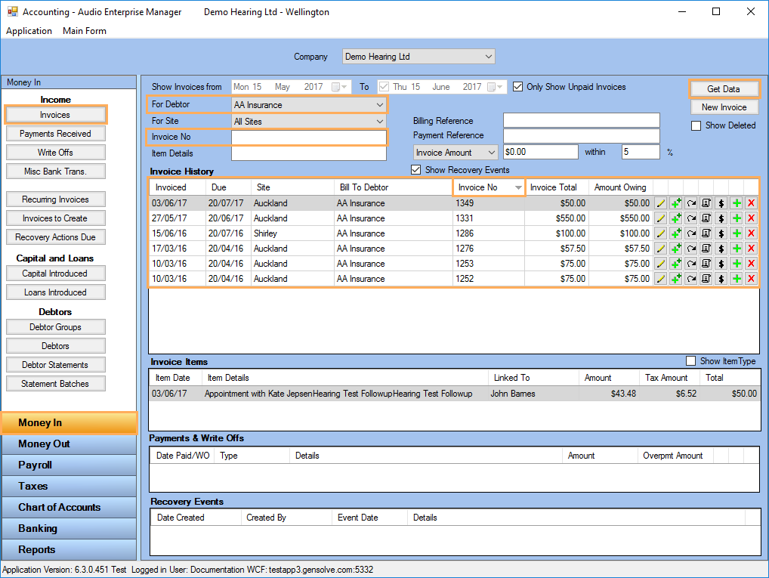Uncheck Only Show Unpaid Invoices

click(x=518, y=87)
